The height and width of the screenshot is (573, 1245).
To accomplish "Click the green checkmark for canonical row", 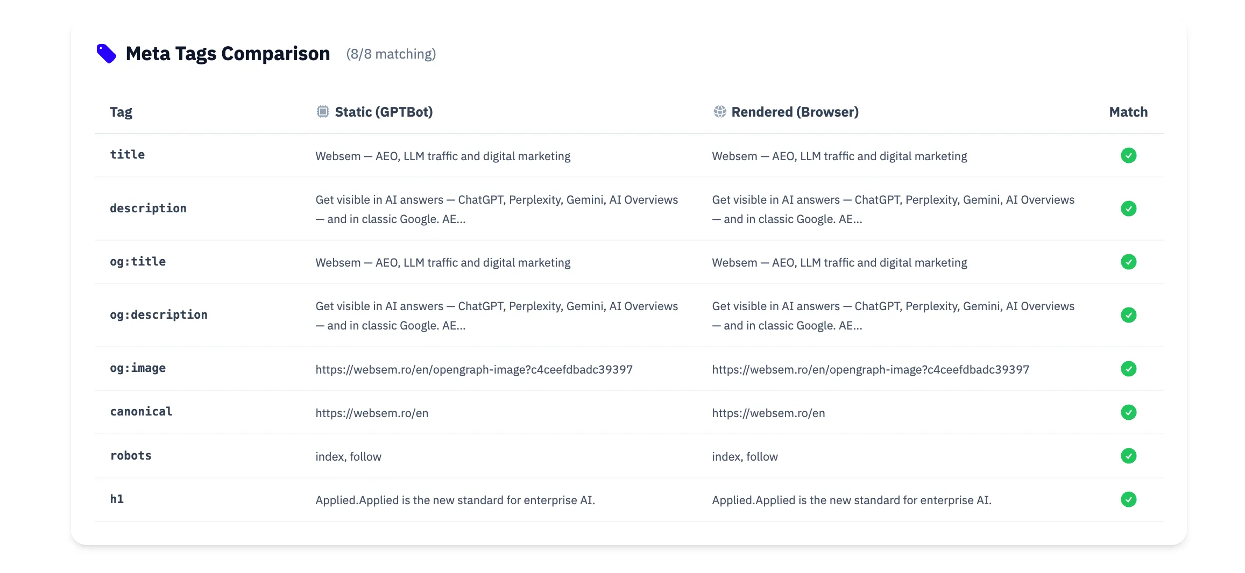I will click(x=1128, y=412).
